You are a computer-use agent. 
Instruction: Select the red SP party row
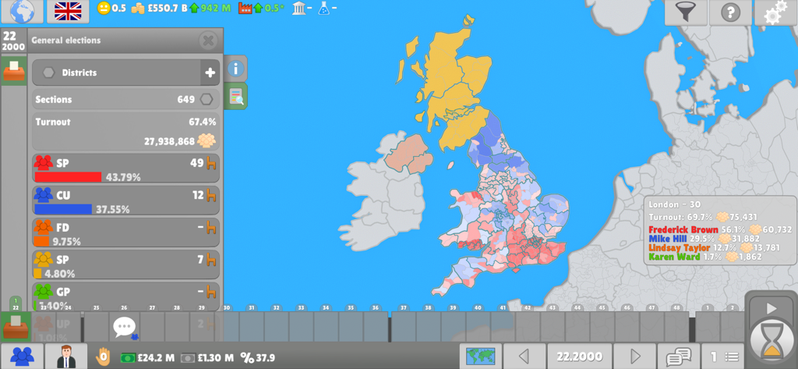click(125, 169)
